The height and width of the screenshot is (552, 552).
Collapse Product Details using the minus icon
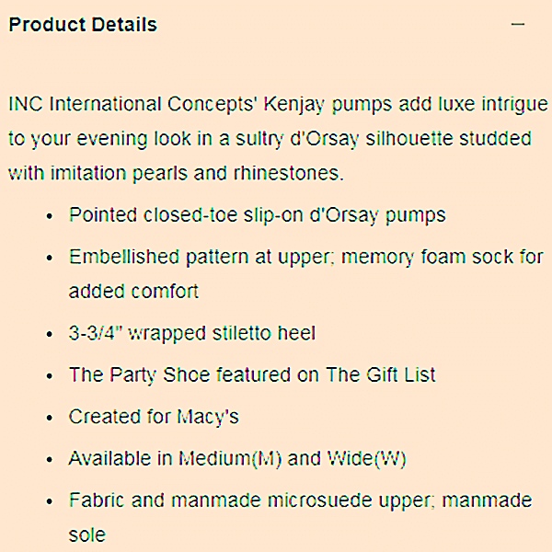click(518, 25)
